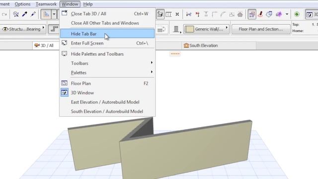Open the wall structure column icon flyout

pyautogui.click(x=176, y=29)
